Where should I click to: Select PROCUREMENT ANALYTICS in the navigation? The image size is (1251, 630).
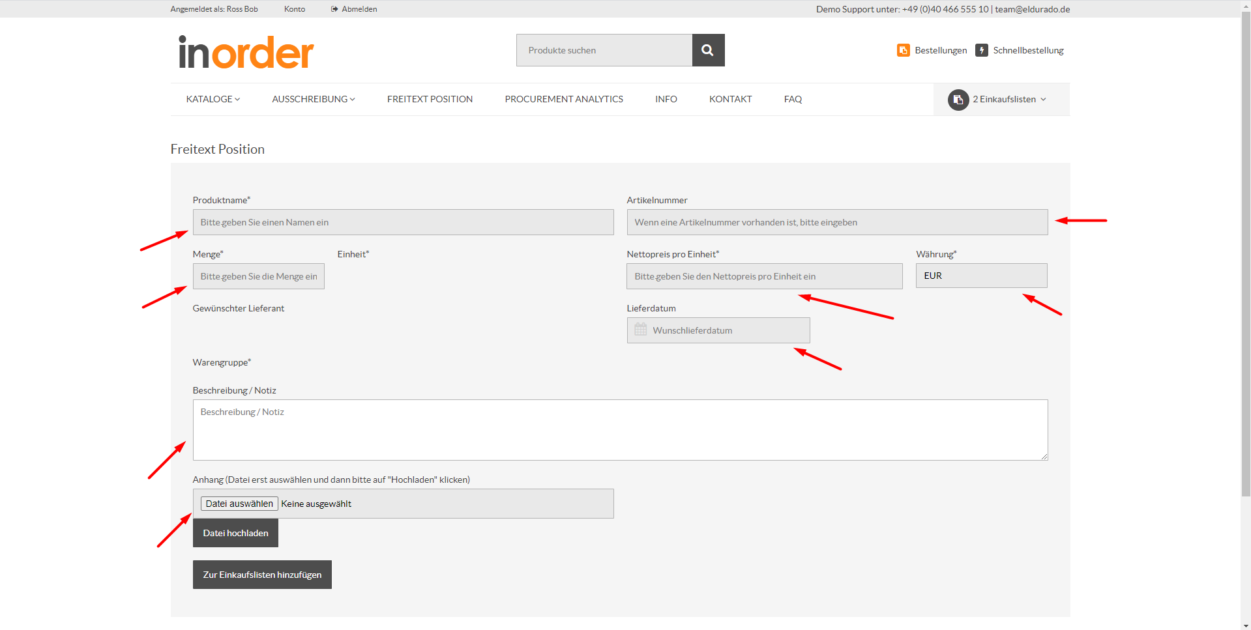pyautogui.click(x=563, y=99)
